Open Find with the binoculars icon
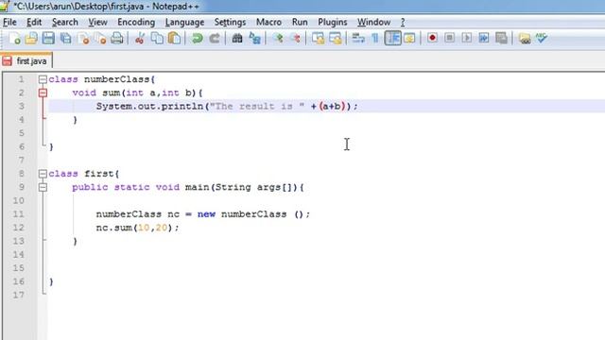Viewport: 605px width, 340px height. (237, 38)
